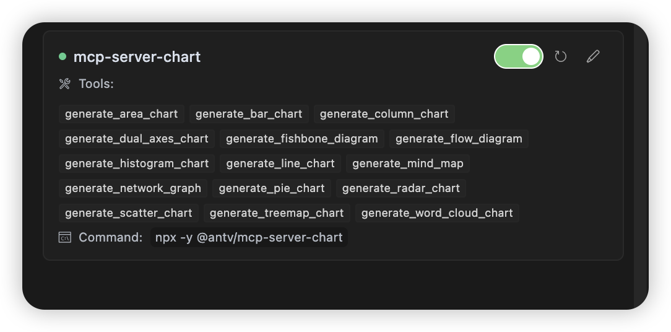Choose the generate_fishbone_diagram tag
671x332 pixels.
(x=302, y=139)
